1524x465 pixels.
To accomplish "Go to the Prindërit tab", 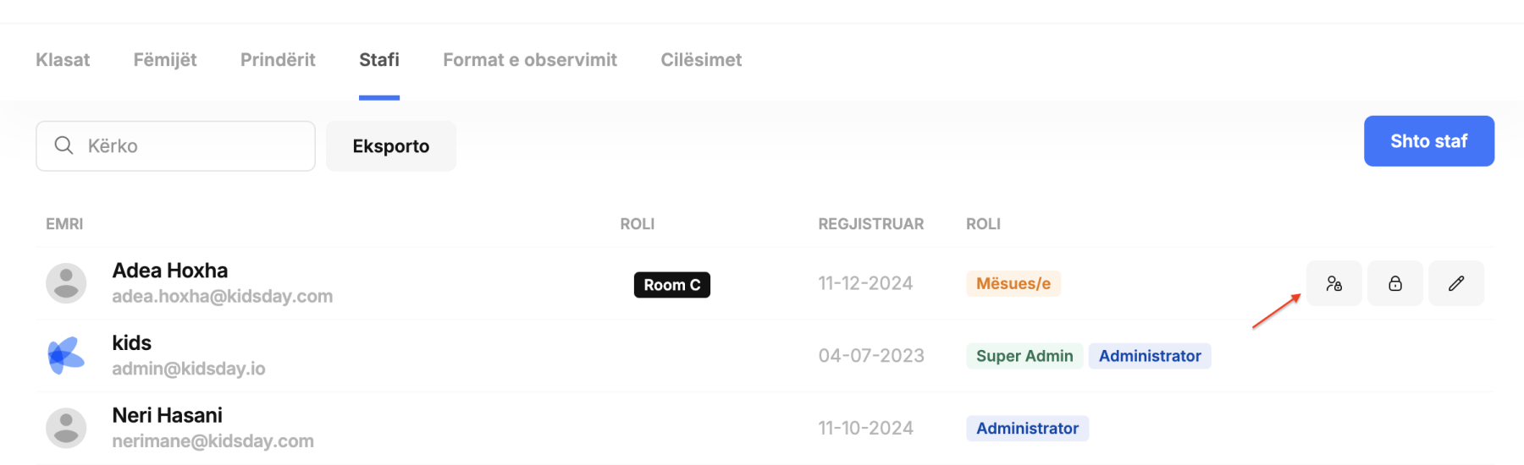I will (x=278, y=60).
